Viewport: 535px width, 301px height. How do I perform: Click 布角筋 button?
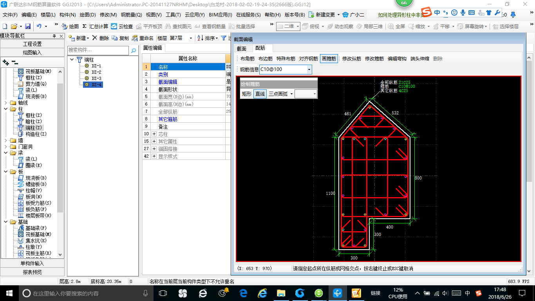248,58
